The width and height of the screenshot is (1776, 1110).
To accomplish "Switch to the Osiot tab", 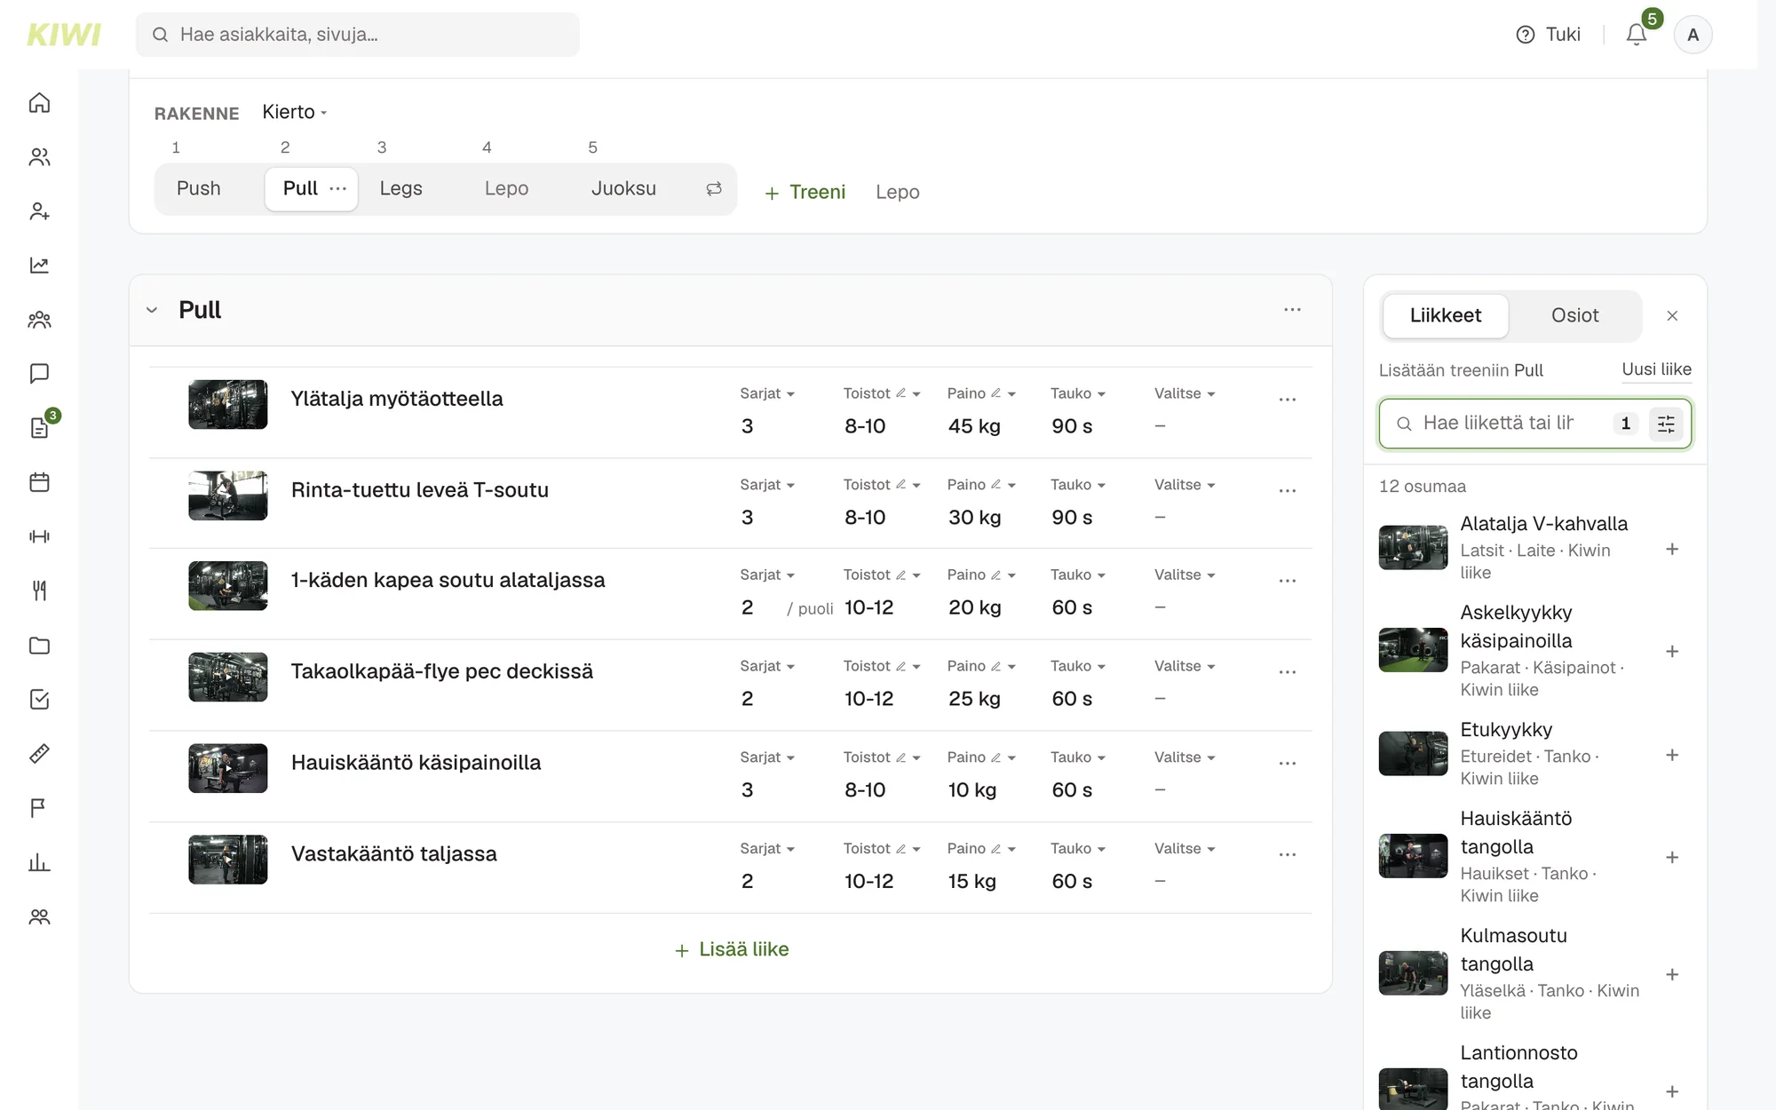I will click(x=1574, y=316).
